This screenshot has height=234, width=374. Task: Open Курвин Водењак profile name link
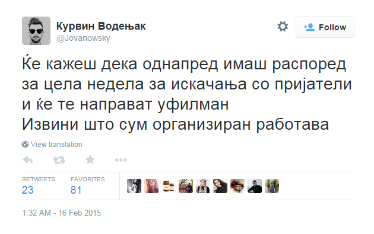pos(101,26)
